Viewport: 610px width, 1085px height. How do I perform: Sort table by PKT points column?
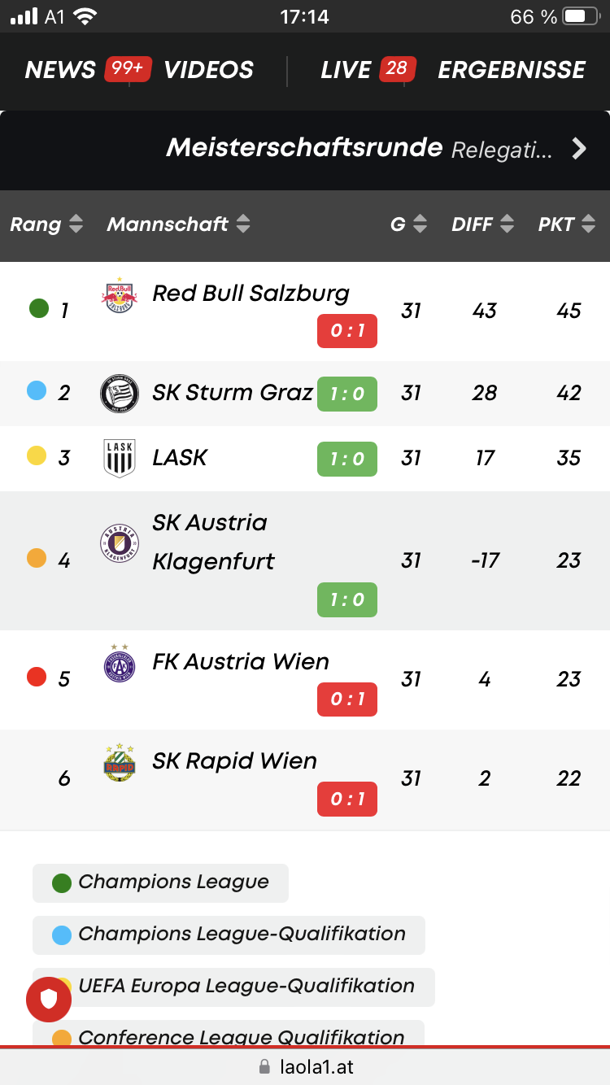pos(567,224)
